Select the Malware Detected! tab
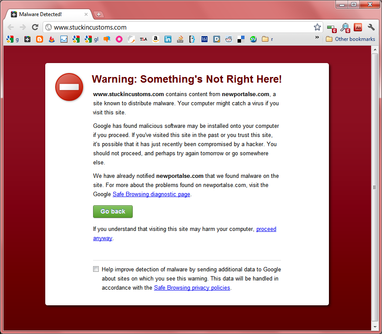Image resolution: width=382 pixels, height=334 pixels. coord(49,14)
